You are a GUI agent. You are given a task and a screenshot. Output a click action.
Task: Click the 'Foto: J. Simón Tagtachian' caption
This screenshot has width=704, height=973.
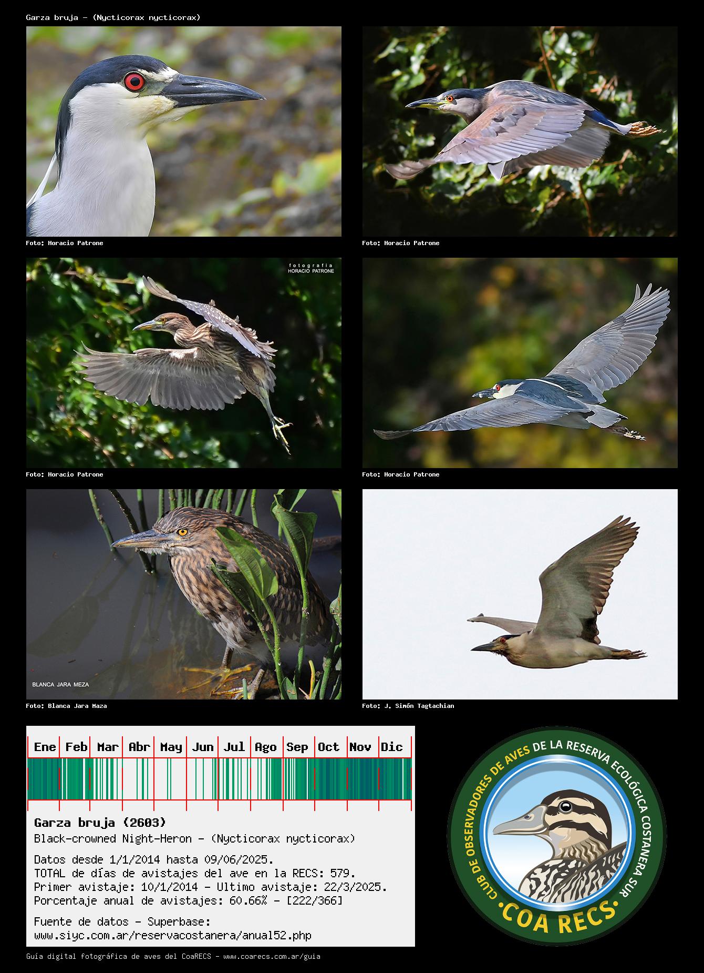(408, 706)
